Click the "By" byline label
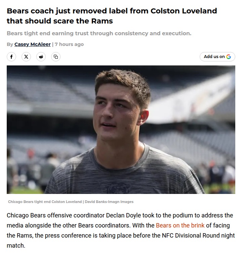Viewport: 242px width, 253px height. pos(10,44)
